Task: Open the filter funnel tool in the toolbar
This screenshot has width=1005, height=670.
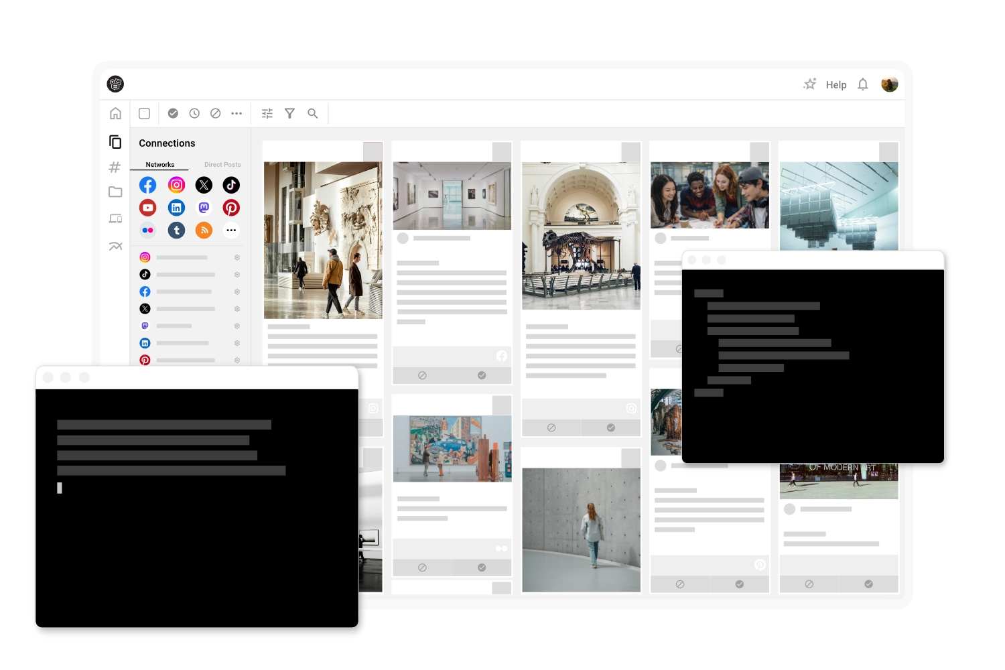Action: [x=289, y=113]
